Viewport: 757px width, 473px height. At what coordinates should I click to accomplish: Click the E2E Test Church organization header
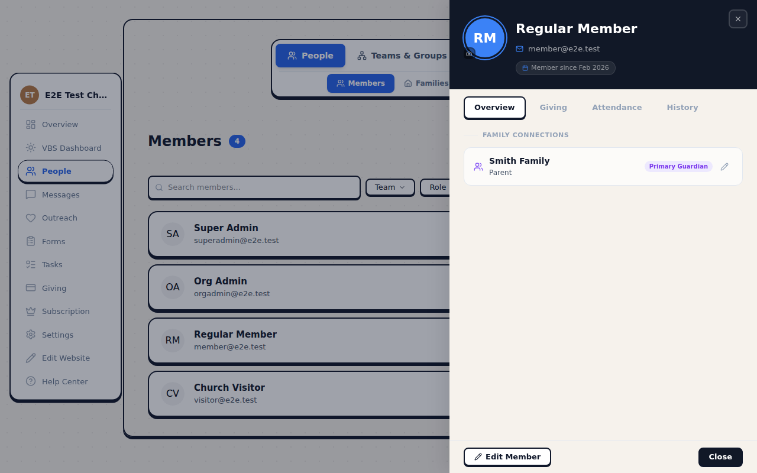65,94
